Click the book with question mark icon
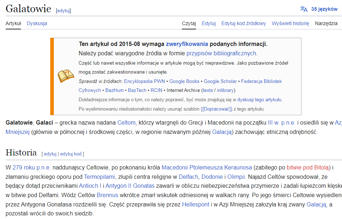This screenshot has width=342, height=219. pyautogui.click(x=66, y=76)
